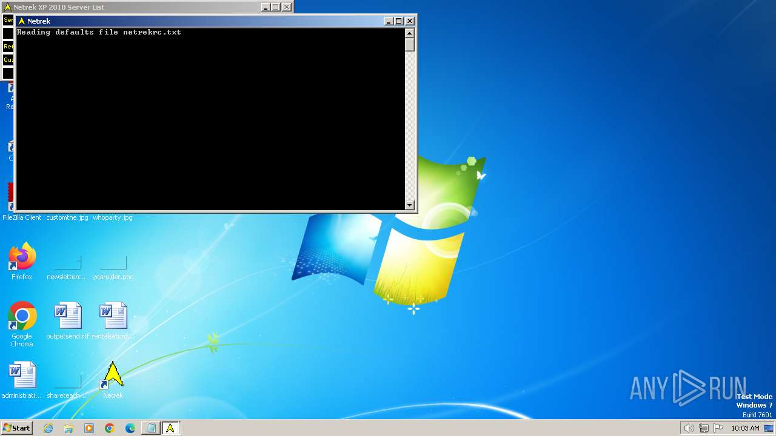Close the Netrek console window
This screenshot has width=776, height=436.
[x=410, y=21]
